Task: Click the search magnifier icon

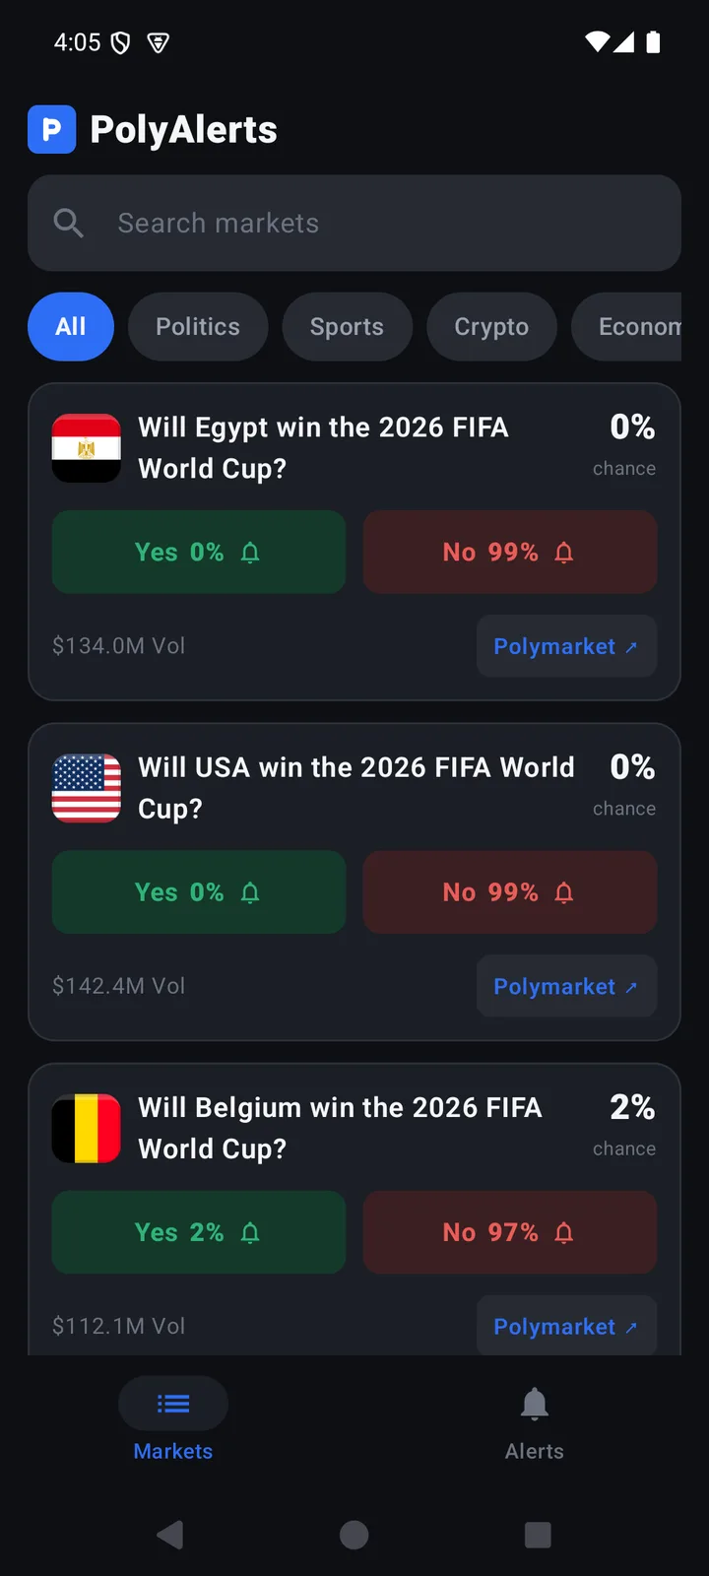Action: pos(68,223)
